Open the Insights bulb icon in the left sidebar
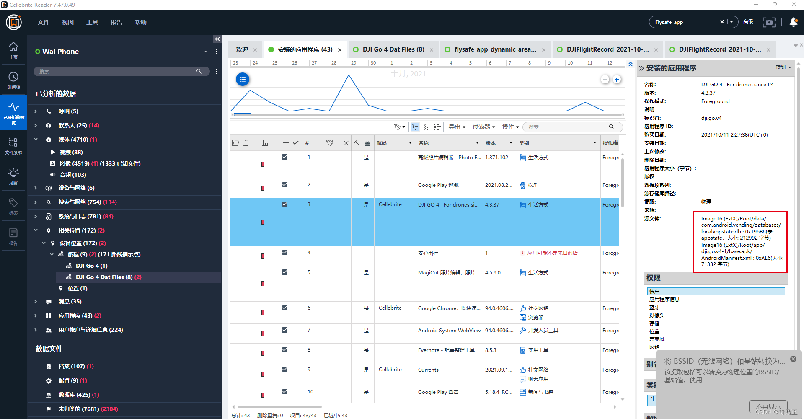This screenshot has width=804, height=419. point(13,176)
